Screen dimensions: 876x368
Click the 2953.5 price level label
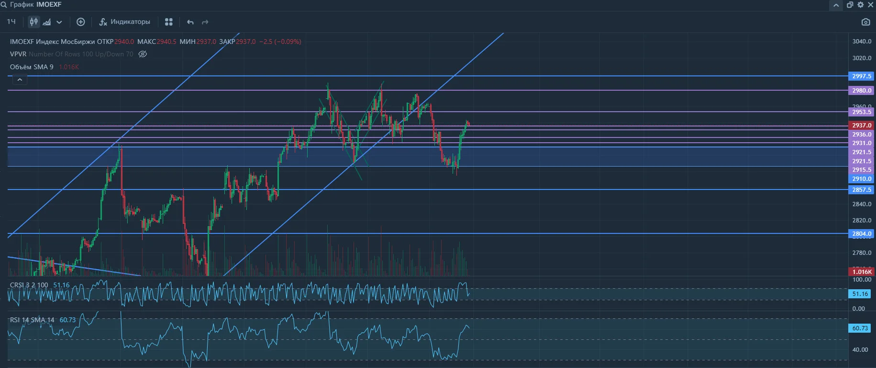pyautogui.click(x=862, y=112)
